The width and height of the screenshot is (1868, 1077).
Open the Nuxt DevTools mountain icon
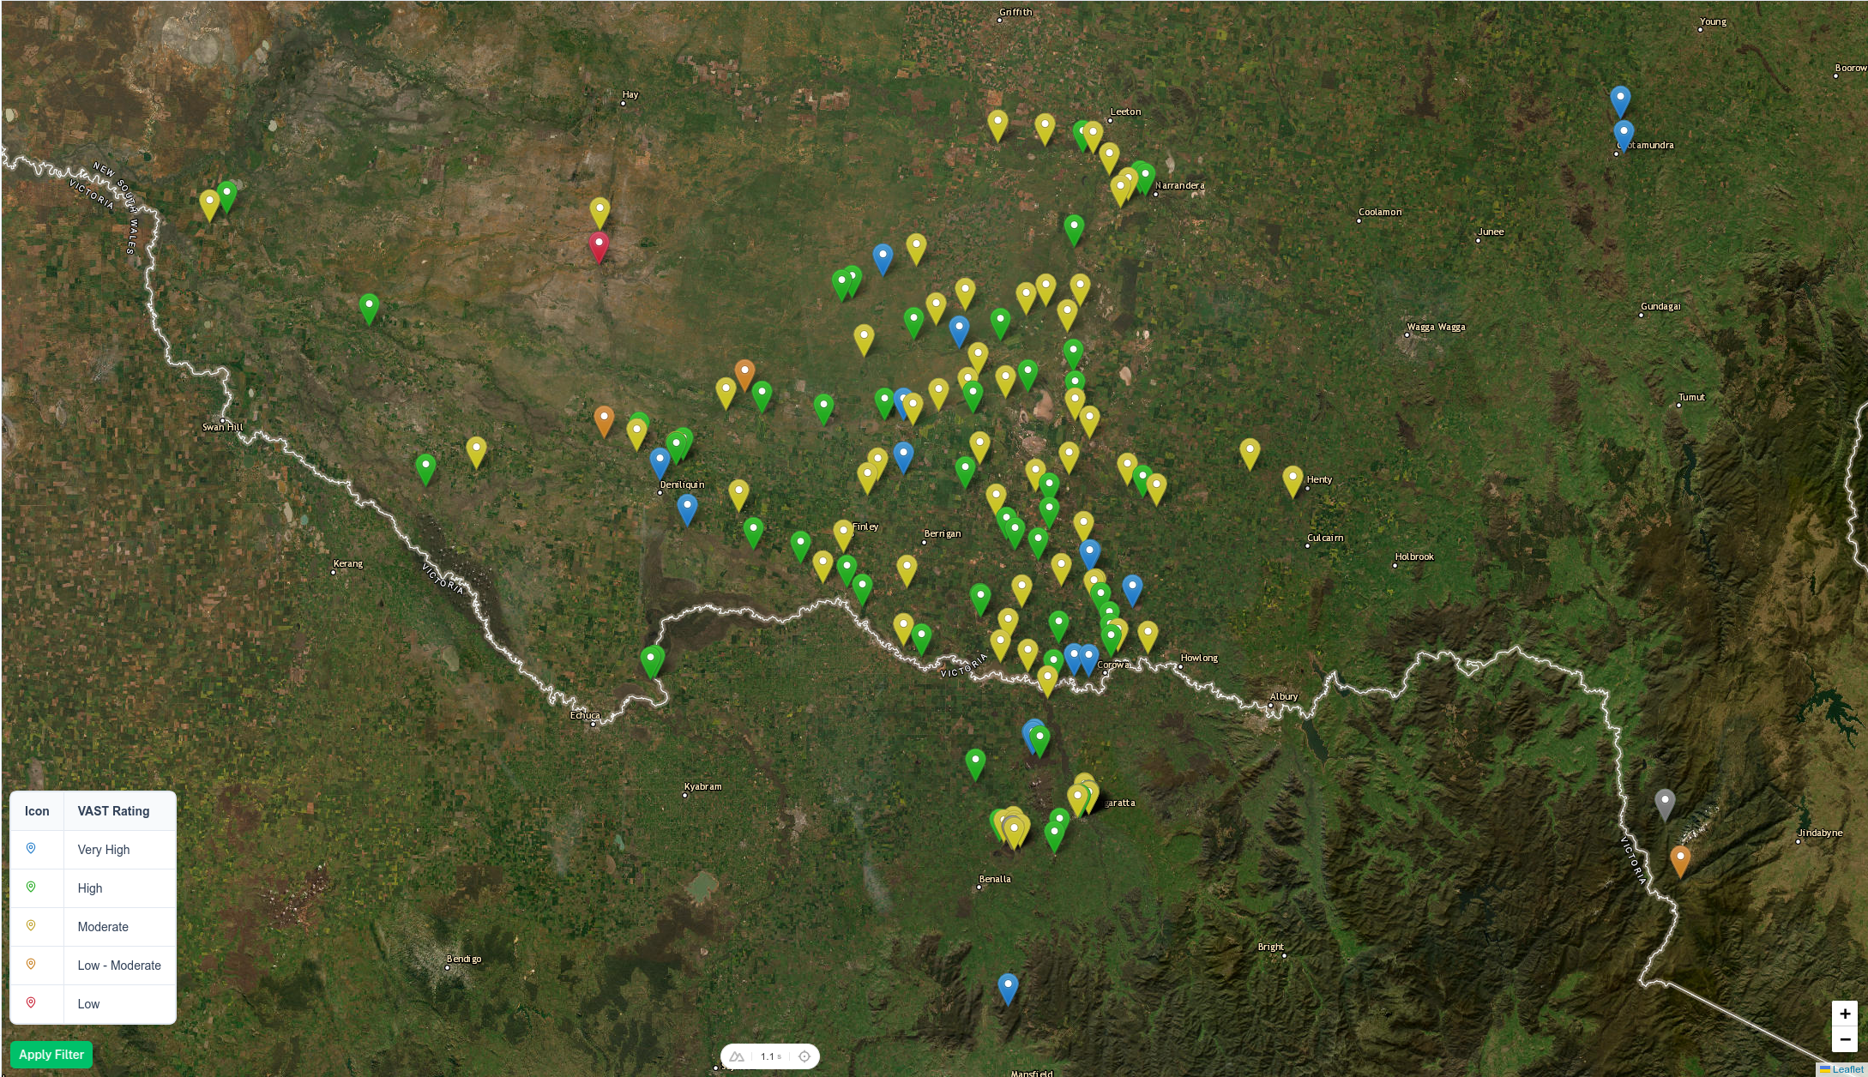click(x=737, y=1056)
